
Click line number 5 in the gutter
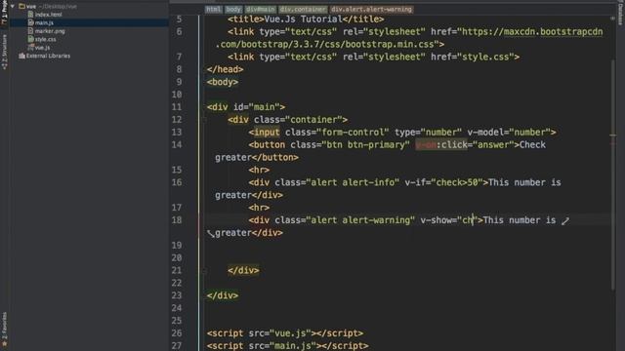[179, 19]
